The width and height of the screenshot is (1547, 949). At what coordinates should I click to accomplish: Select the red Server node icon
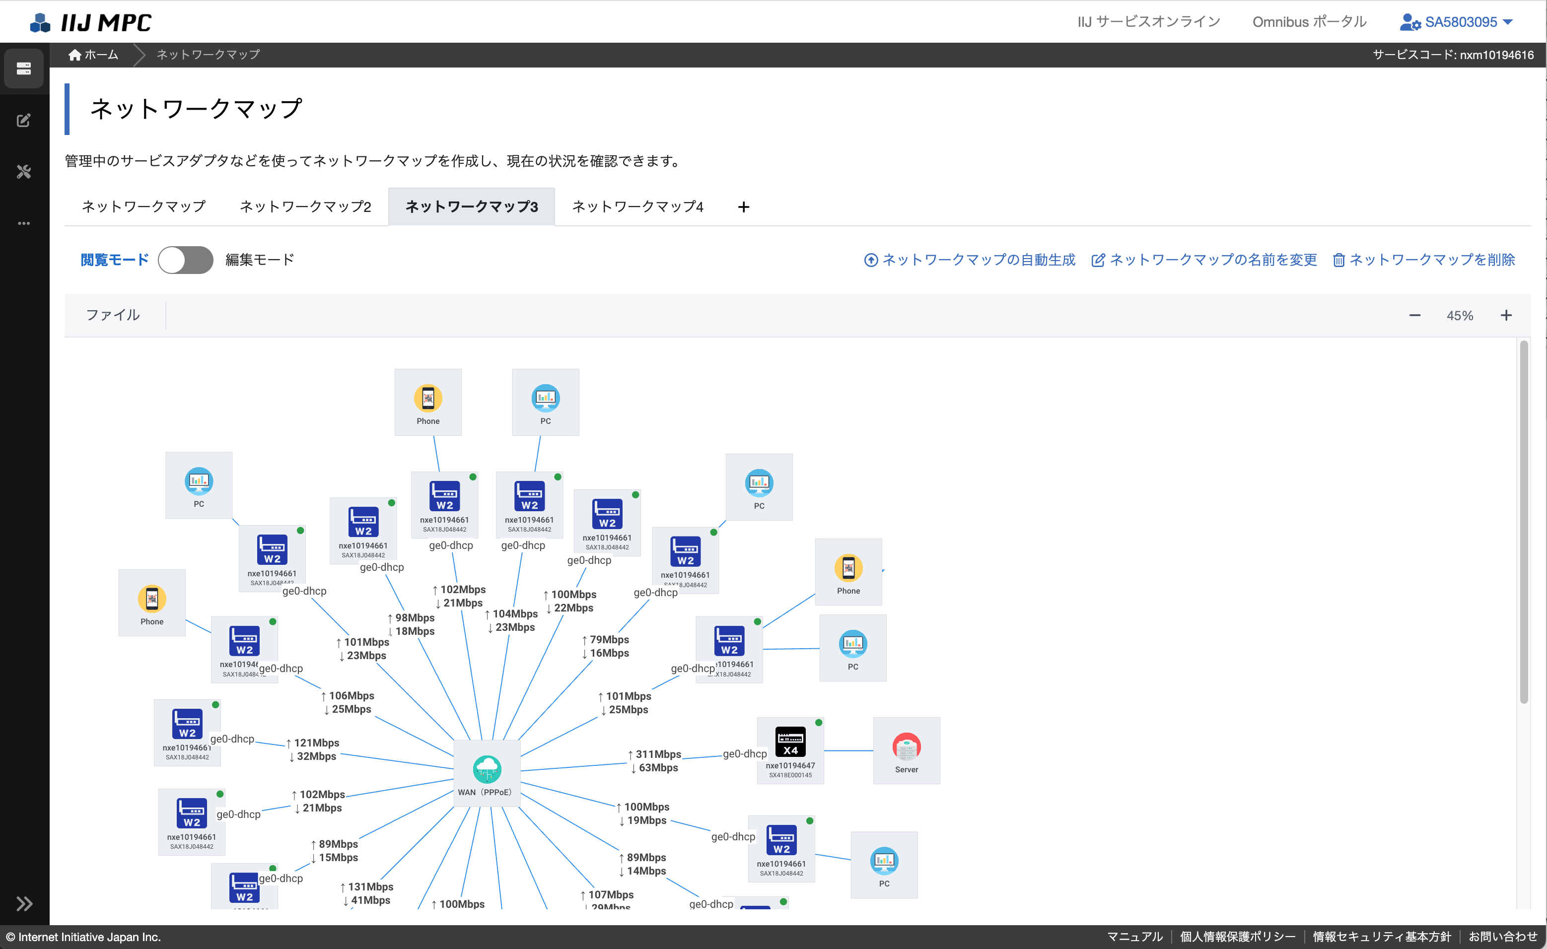coord(906,747)
